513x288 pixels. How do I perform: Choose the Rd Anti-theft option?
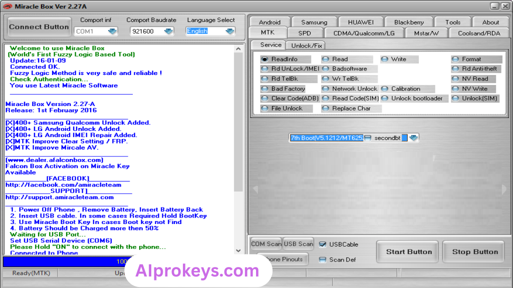(x=476, y=69)
